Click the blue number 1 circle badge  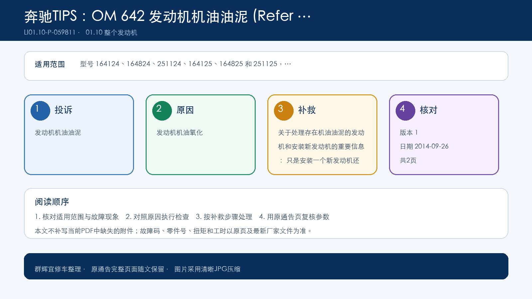pos(40,111)
